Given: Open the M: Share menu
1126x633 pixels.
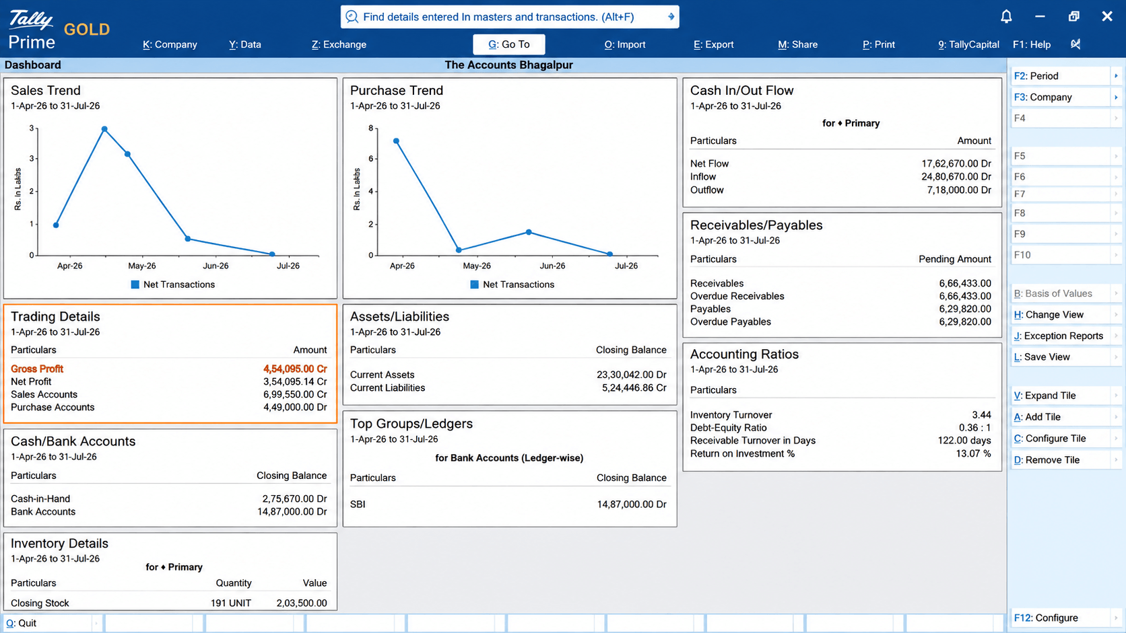Looking at the screenshot, I should click(x=798, y=44).
